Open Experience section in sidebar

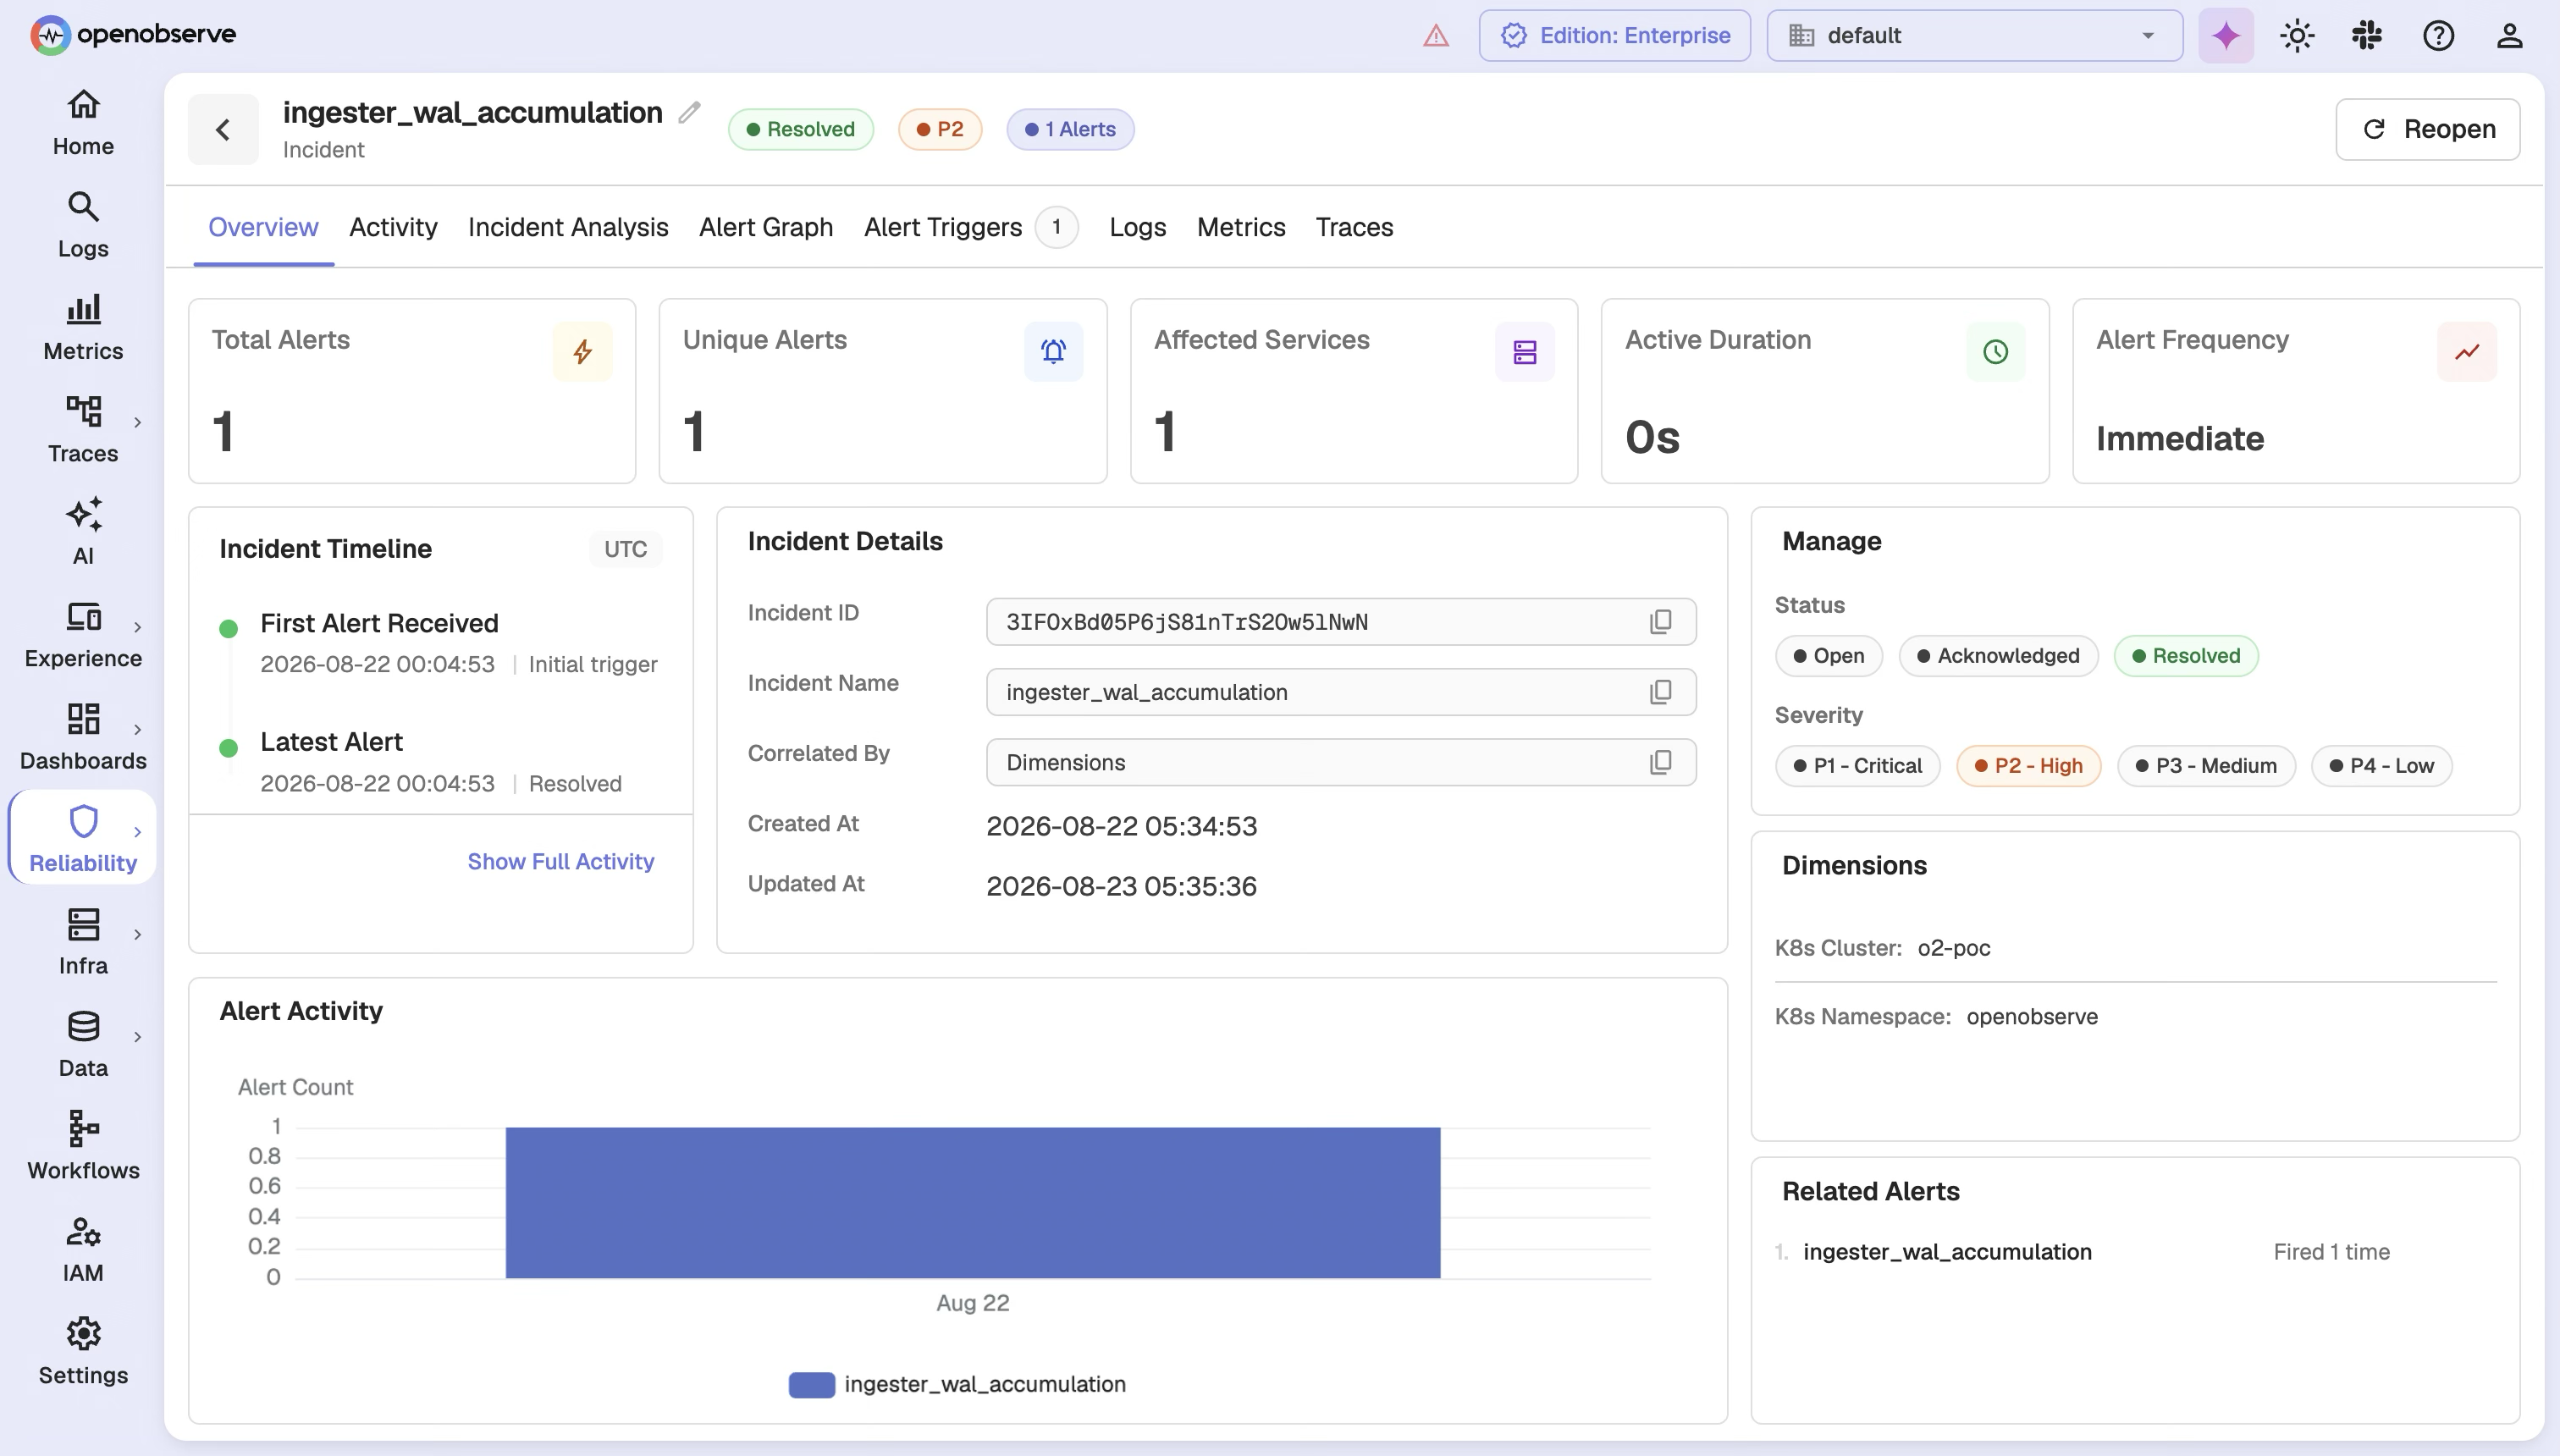click(83, 635)
